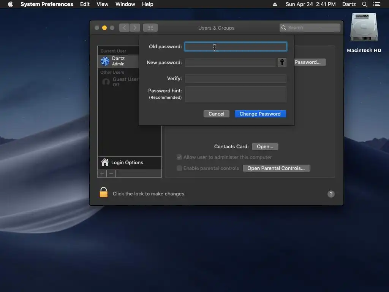Show all preferences grid icon

(x=150, y=28)
